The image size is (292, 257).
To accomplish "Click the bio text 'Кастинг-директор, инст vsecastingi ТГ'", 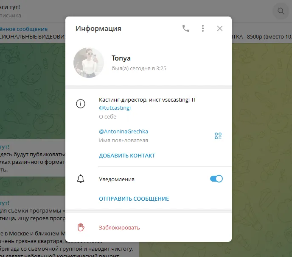I will (148, 100).
